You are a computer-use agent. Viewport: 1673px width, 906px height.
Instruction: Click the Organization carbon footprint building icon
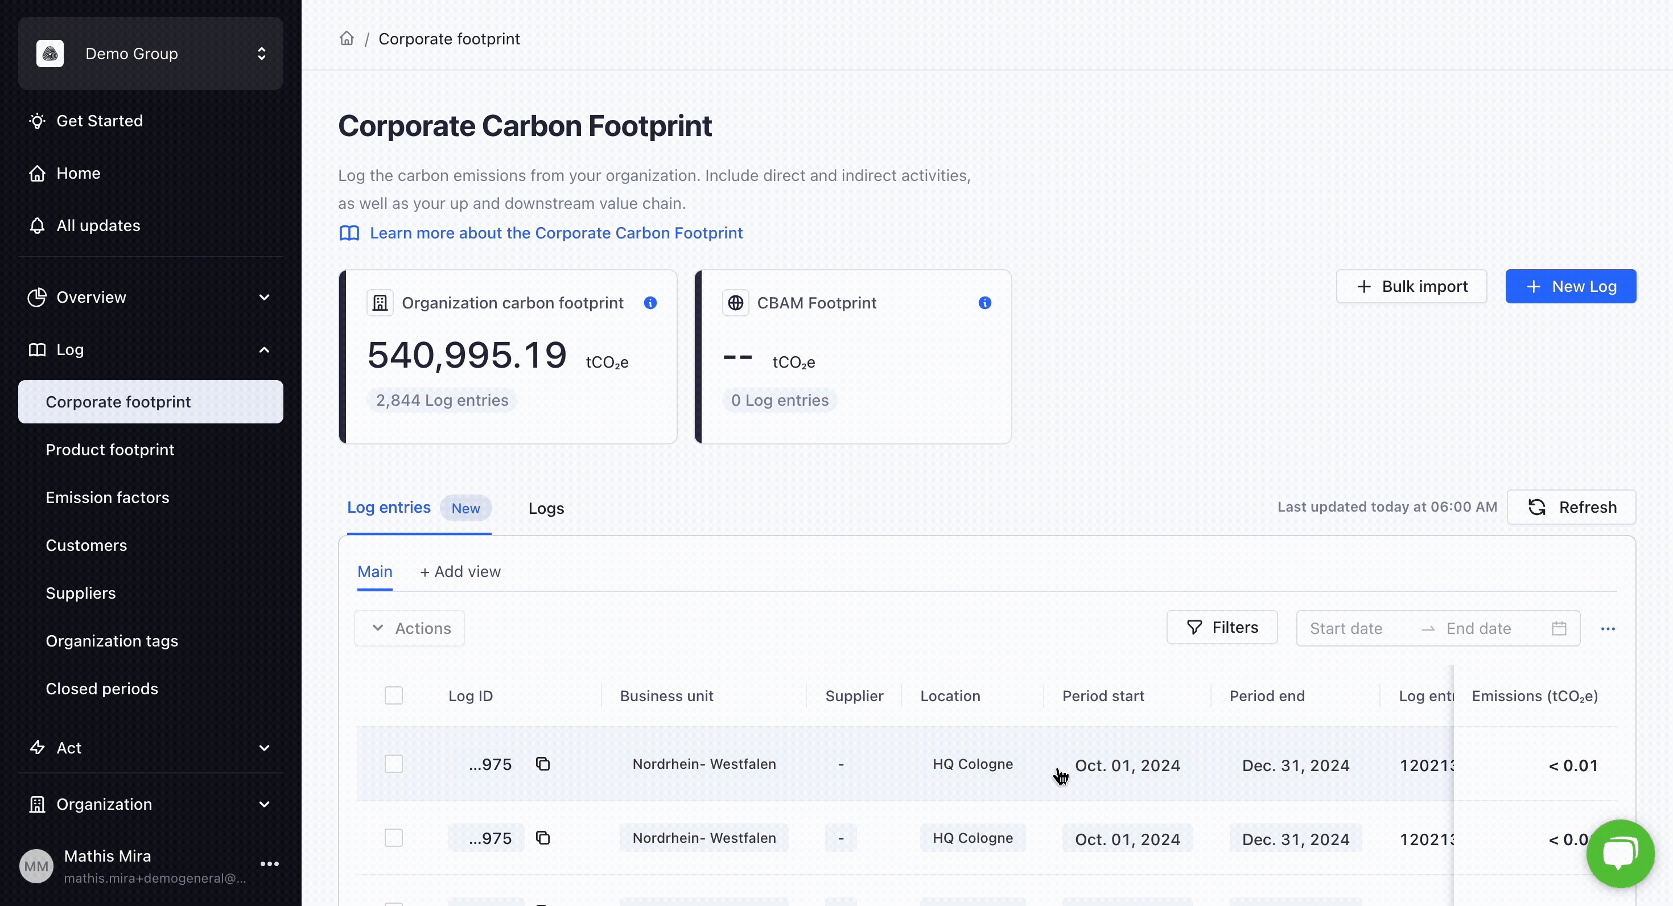380,303
